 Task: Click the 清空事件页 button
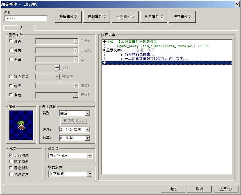coord(182,17)
